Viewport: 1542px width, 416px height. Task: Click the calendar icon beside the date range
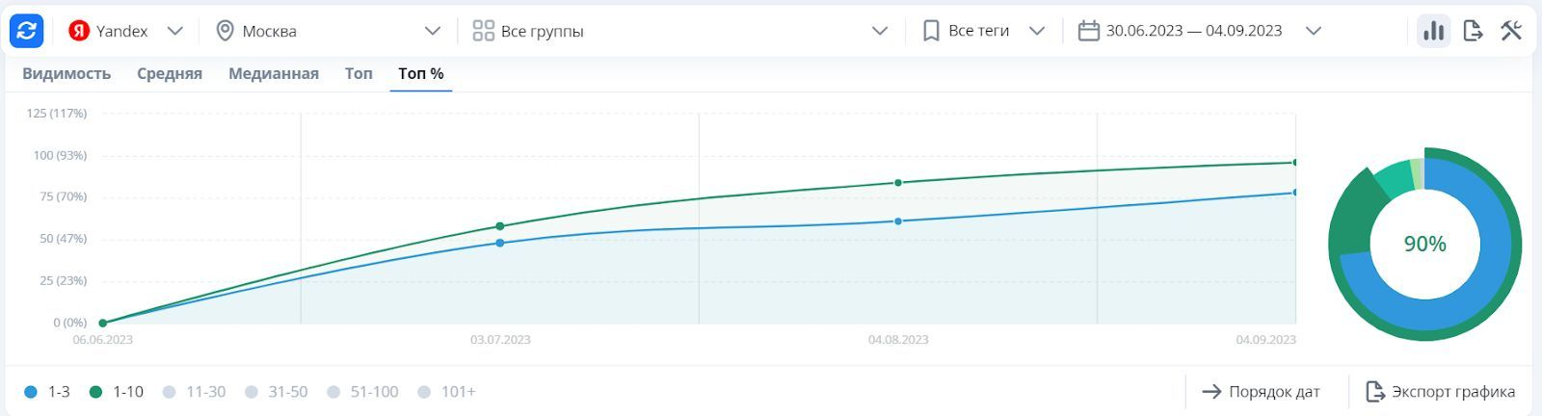[x=1088, y=31]
